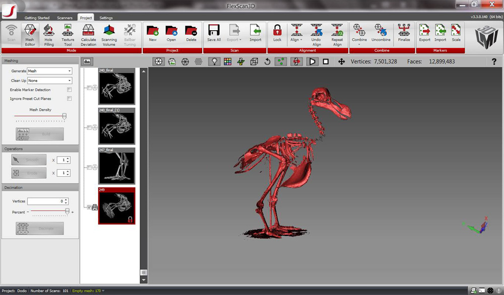The height and width of the screenshot is (295, 504).
Task: Delete the current project
Action: (x=191, y=33)
